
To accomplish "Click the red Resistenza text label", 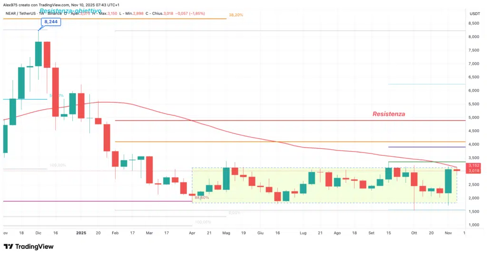I will pos(389,114).
